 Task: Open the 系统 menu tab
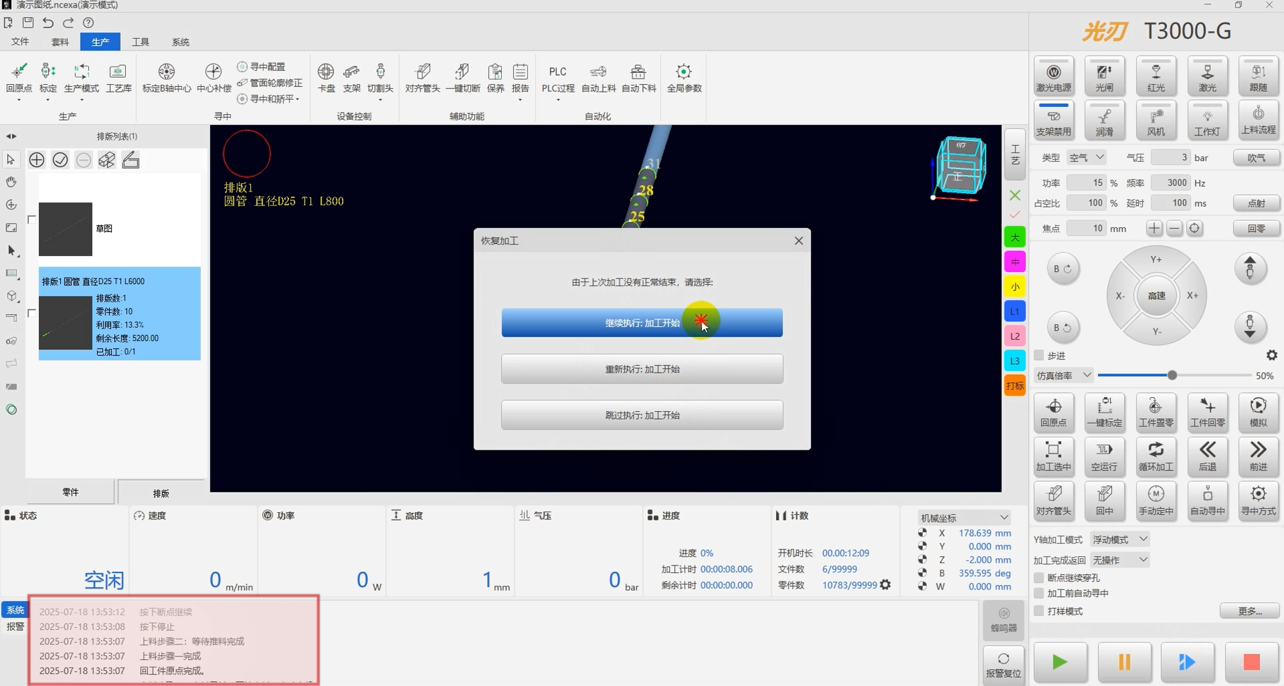tap(181, 41)
